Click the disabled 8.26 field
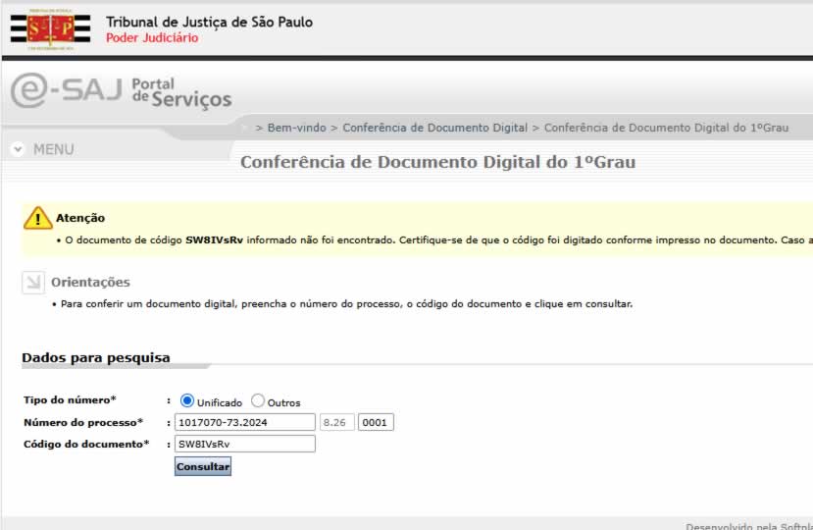 [x=337, y=422]
